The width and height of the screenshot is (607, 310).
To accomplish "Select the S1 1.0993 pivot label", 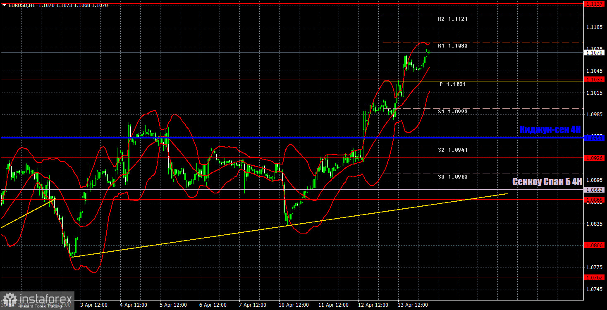I will (452, 112).
